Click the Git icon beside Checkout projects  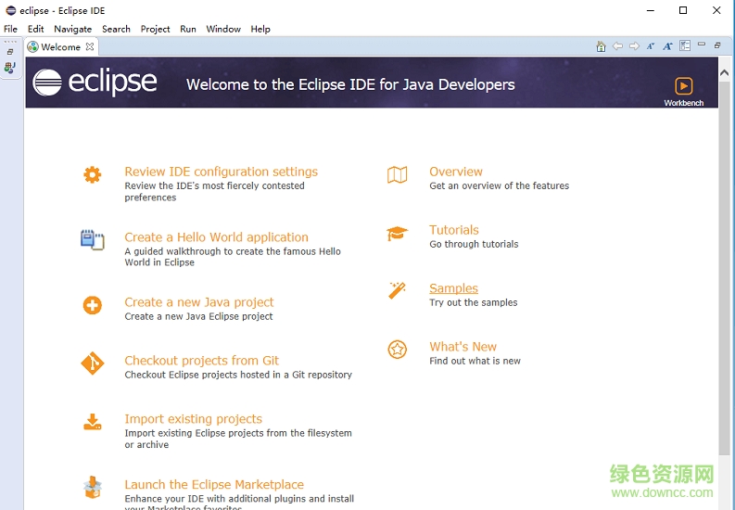[x=92, y=363]
